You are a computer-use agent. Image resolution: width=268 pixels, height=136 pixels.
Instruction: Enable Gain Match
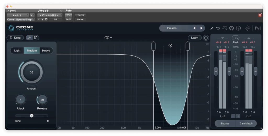(246, 123)
